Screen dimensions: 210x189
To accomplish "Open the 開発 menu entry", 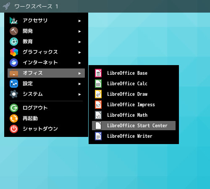I will [x=46, y=31].
